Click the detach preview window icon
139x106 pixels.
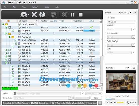(x=134, y=68)
